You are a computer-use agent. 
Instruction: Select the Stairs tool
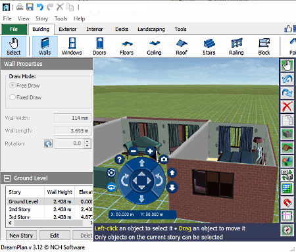click(x=209, y=46)
